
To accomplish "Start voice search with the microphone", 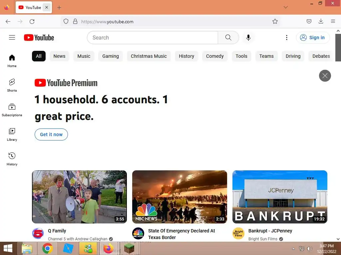I will pyautogui.click(x=248, y=38).
